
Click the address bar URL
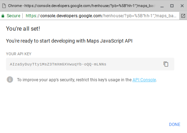click(x=101, y=16)
